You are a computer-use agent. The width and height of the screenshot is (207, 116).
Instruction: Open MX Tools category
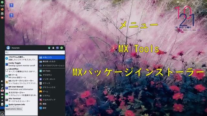click(x=52, y=71)
